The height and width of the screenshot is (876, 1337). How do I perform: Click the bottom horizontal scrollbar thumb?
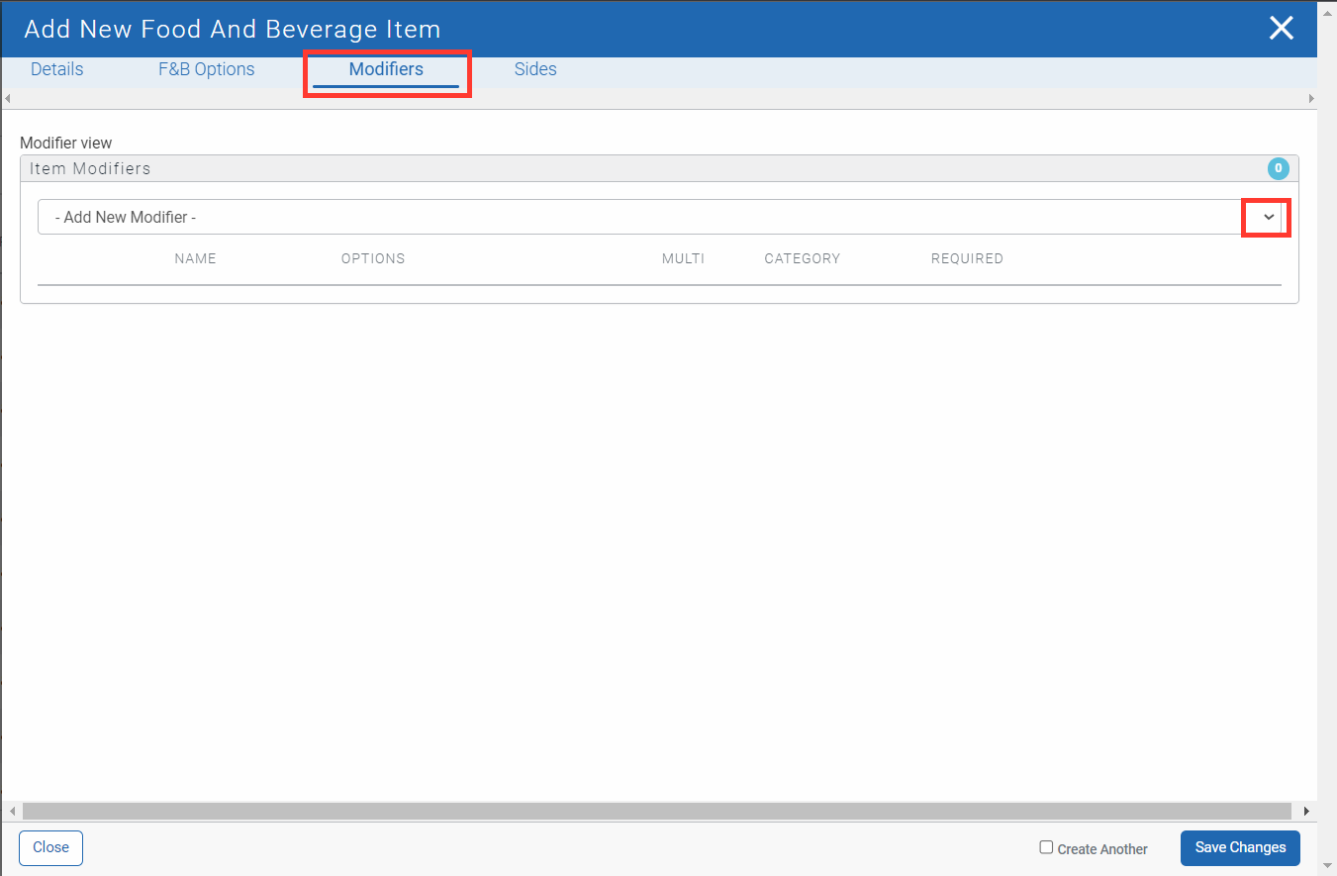pyautogui.click(x=657, y=811)
